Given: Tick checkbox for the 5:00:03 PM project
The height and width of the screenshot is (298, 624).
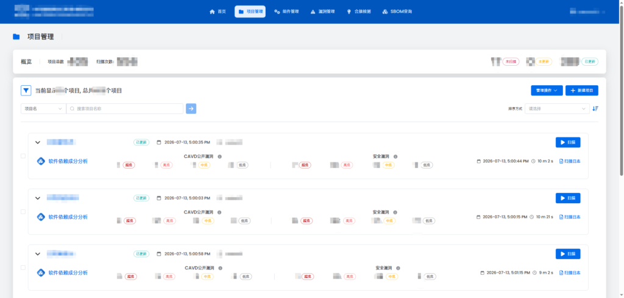Looking at the screenshot, I should point(23,212).
